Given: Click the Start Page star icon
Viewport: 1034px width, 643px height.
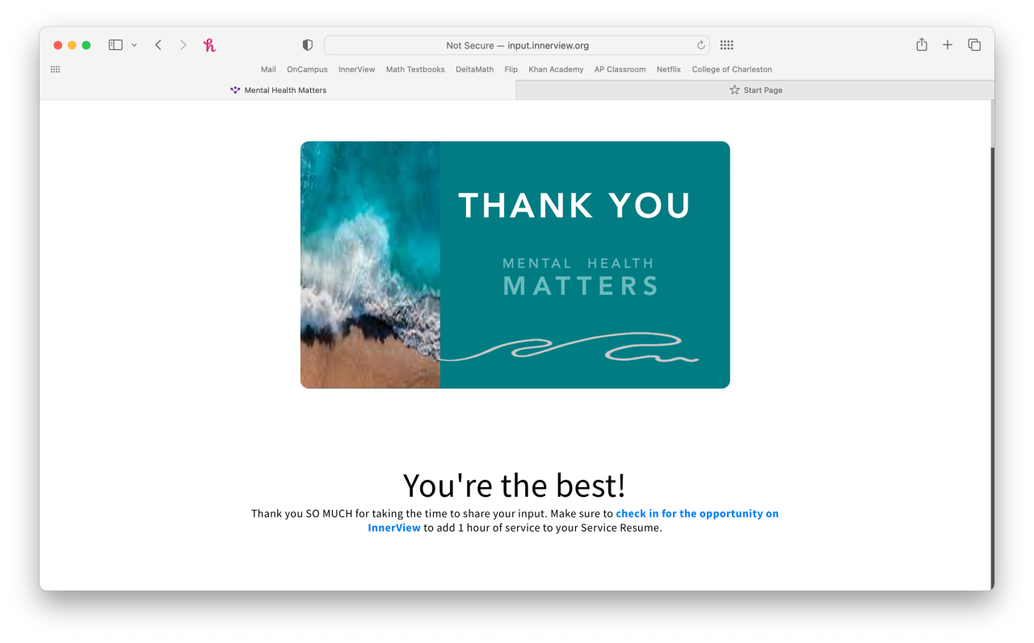Looking at the screenshot, I should point(734,90).
